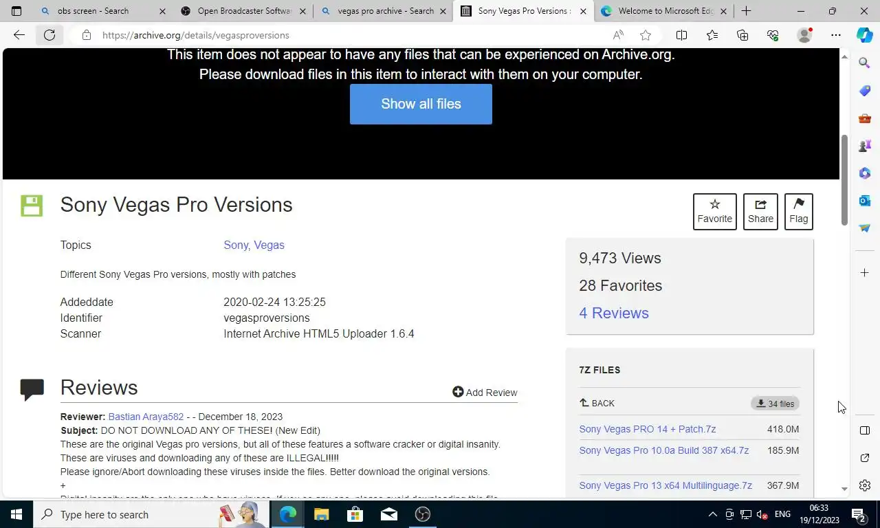The width and height of the screenshot is (880, 528).
Task: Jump to 4 Reviews link
Action: 614,313
